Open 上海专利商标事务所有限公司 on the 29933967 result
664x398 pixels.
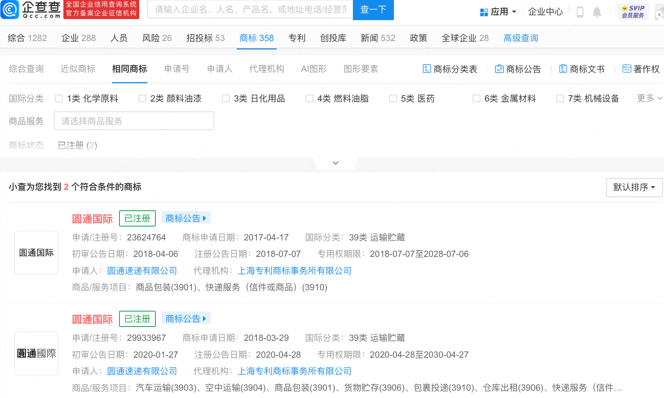(x=295, y=371)
